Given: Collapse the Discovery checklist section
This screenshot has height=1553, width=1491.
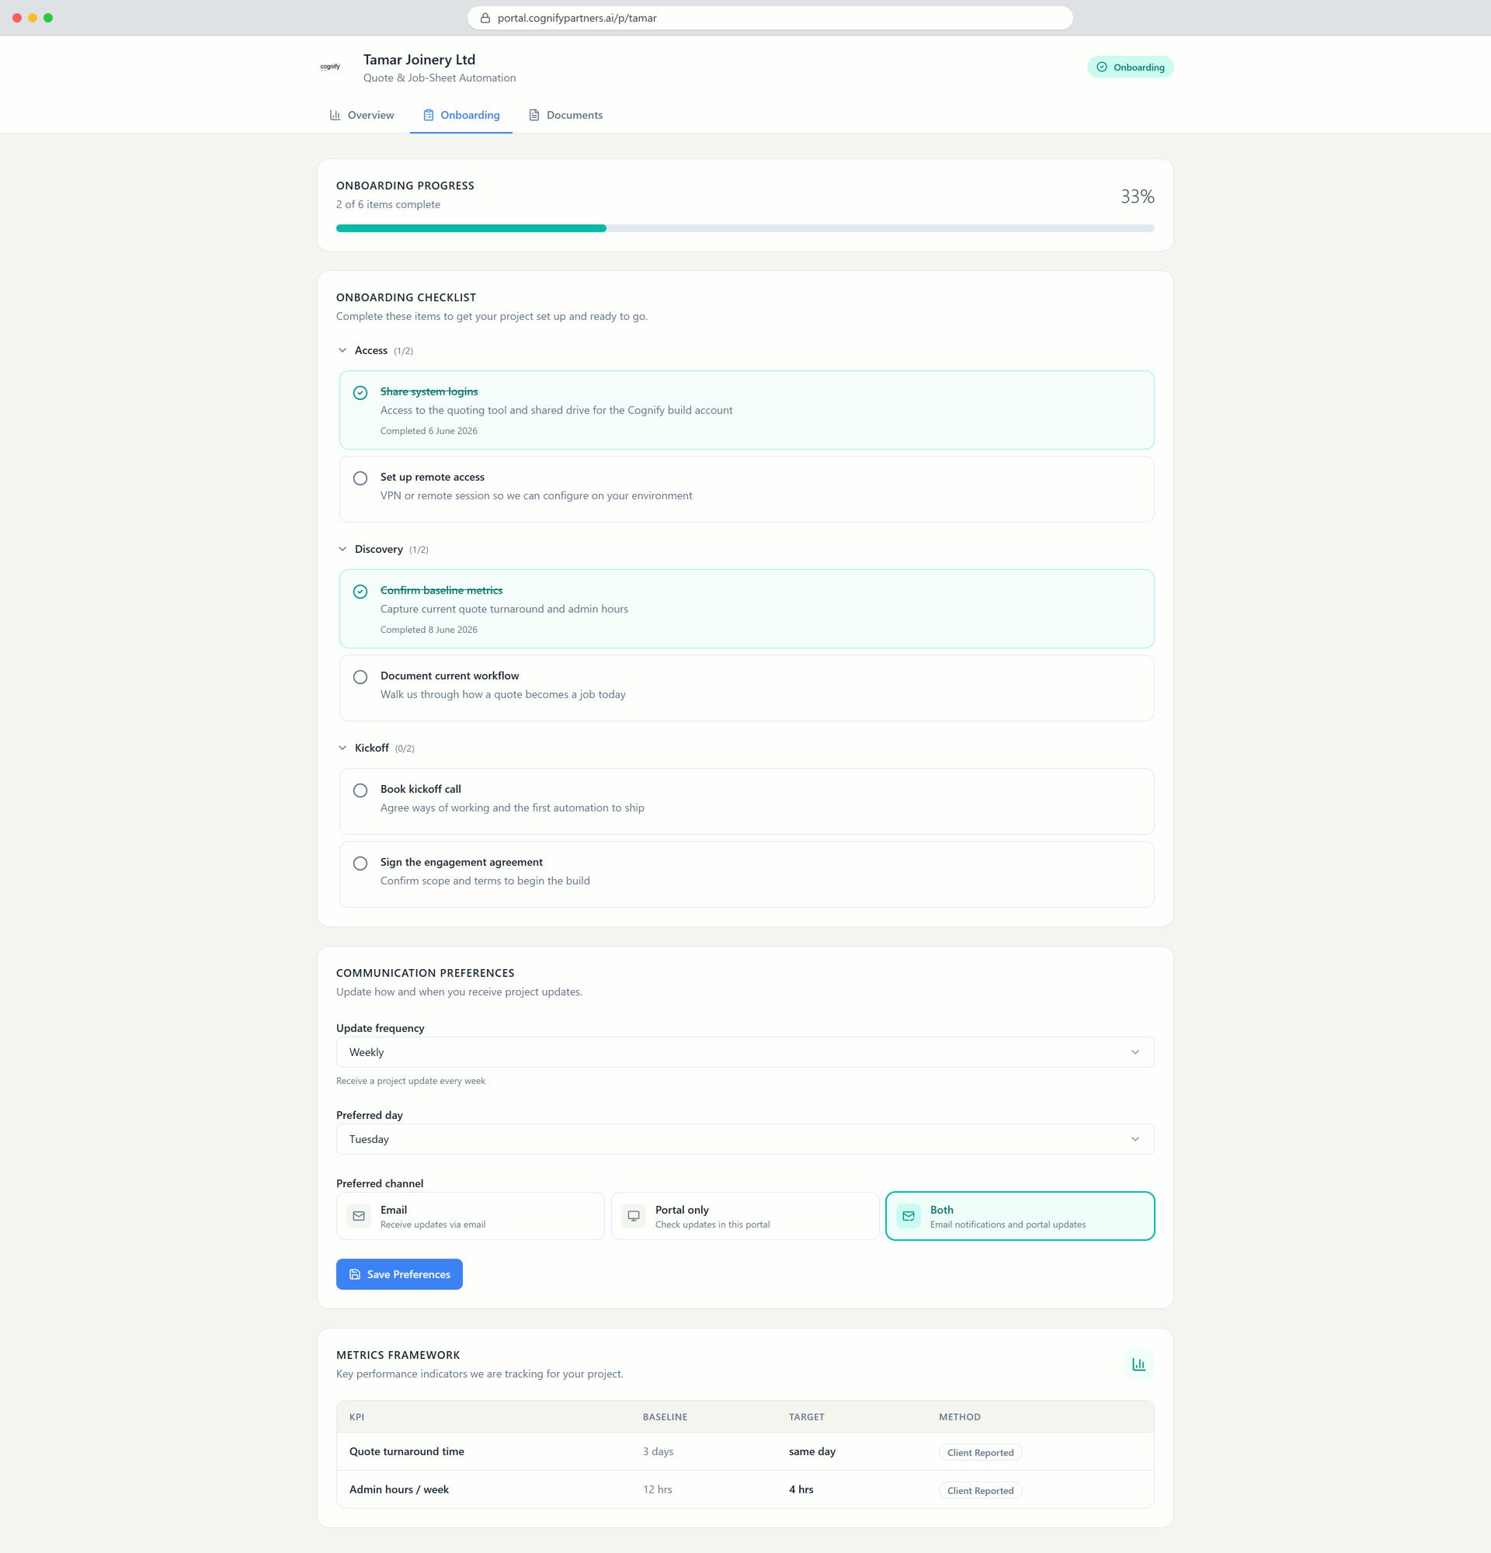Looking at the screenshot, I should [x=342, y=549].
